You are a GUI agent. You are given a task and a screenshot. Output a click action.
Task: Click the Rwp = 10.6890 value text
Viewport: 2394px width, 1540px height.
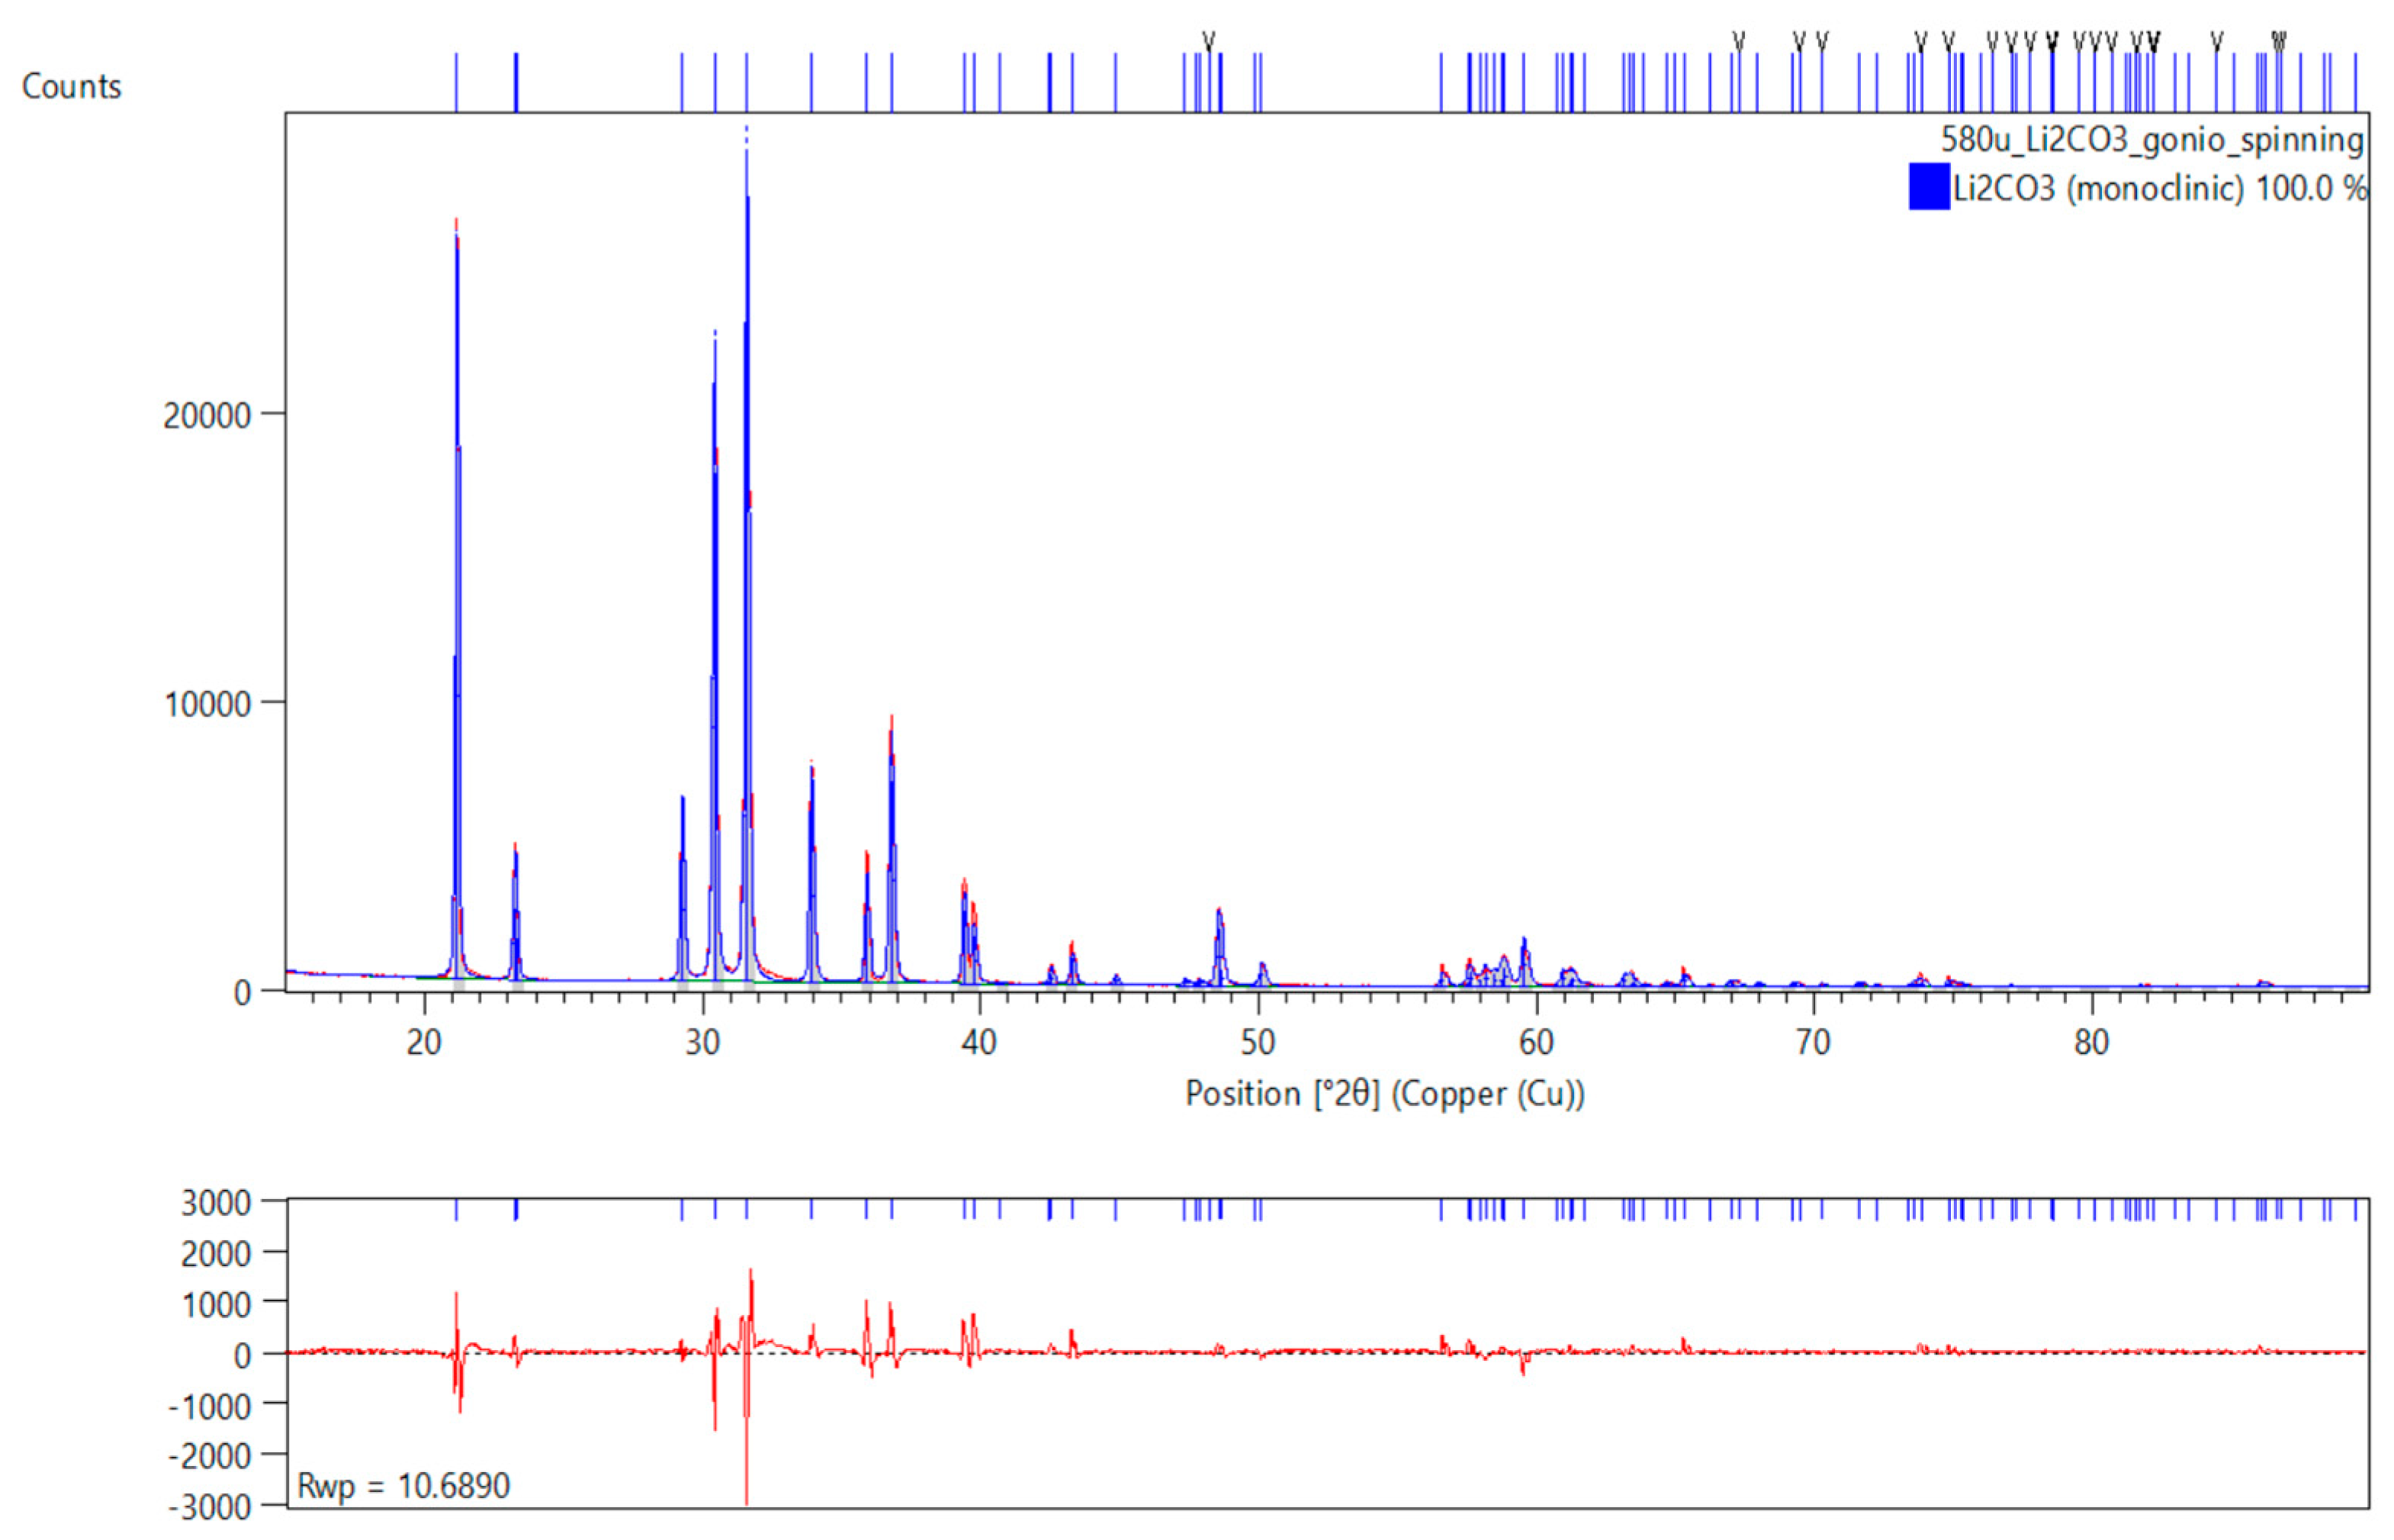[x=403, y=1486]
